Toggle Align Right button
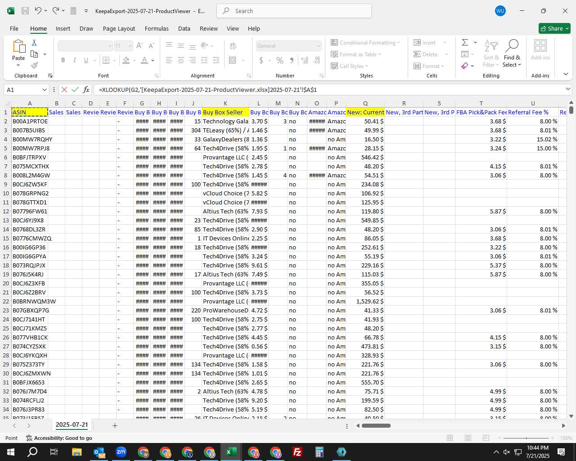Screen dimensions: 576x461 click(x=192, y=60)
